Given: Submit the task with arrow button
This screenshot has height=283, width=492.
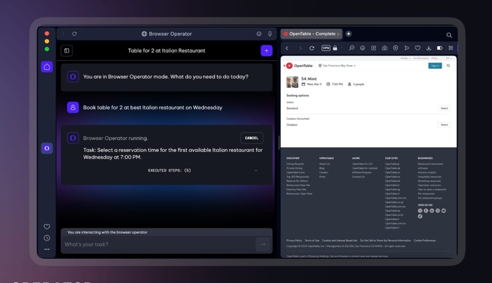Looking at the screenshot, I should tap(263, 244).
